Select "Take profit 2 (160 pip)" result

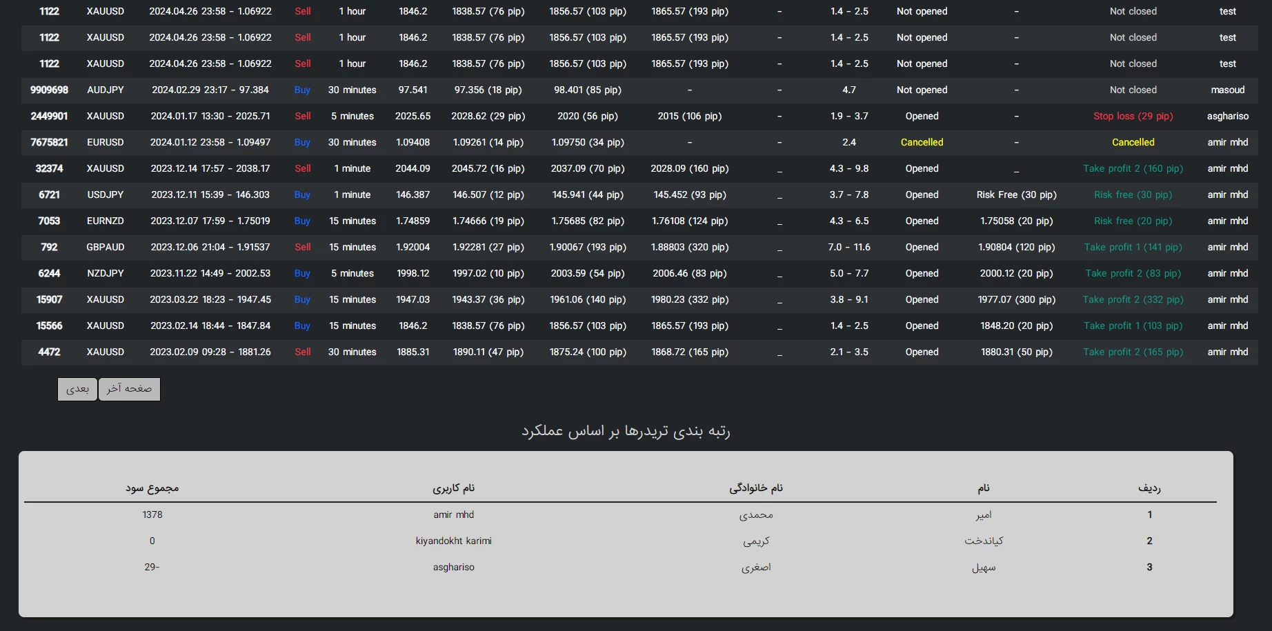(1133, 168)
